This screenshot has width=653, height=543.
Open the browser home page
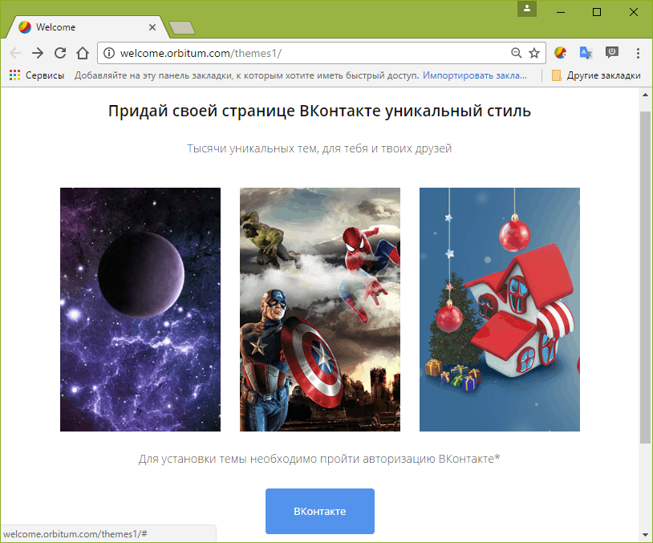(83, 53)
